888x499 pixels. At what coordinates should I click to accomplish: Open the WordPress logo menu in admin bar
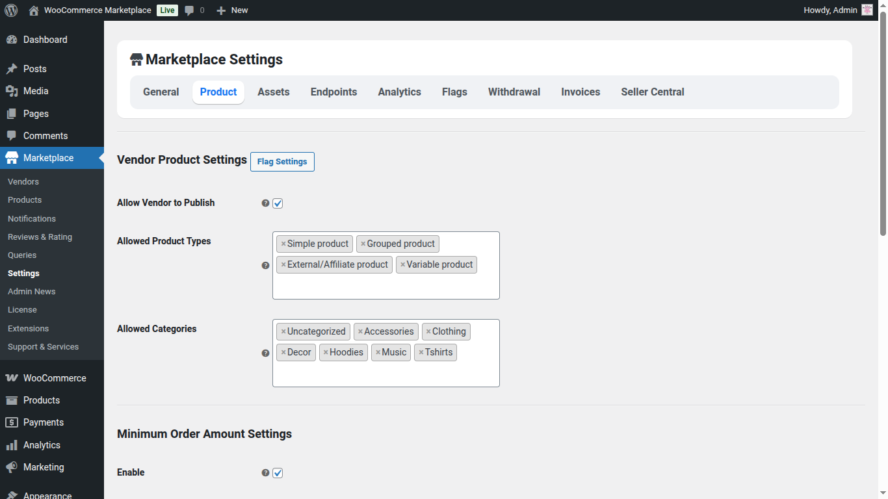point(10,10)
